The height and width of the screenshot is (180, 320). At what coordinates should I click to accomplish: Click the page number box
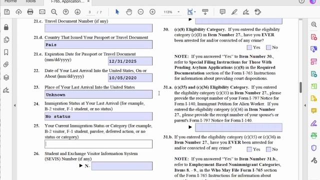(x=89, y=12)
